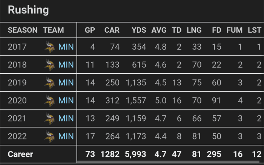Select the MIN team link for 2020

66,100
